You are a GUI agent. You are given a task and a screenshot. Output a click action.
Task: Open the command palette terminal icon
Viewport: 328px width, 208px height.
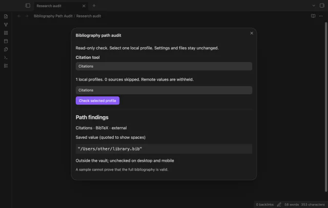coord(6,57)
